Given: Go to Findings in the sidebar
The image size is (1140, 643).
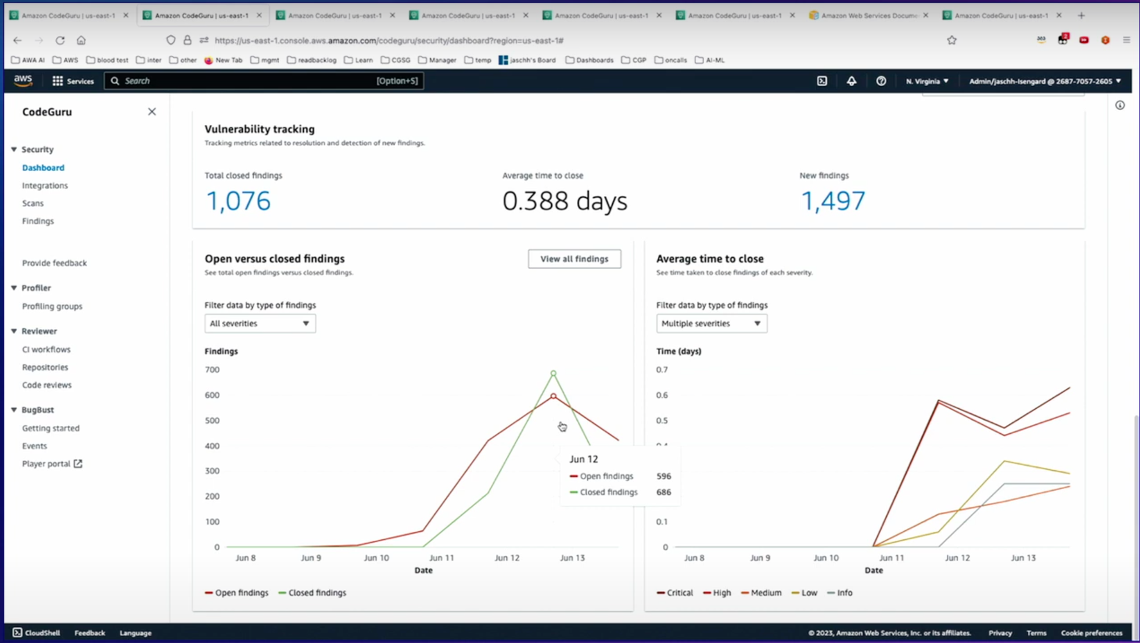Looking at the screenshot, I should point(38,221).
